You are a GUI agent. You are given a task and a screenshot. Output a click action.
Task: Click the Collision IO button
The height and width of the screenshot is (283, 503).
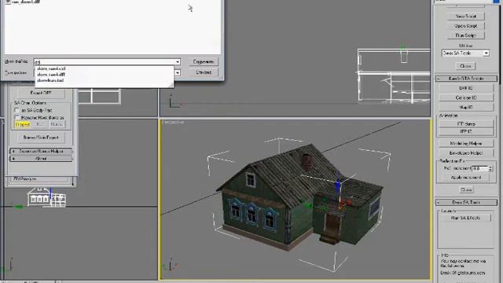(466, 97)
